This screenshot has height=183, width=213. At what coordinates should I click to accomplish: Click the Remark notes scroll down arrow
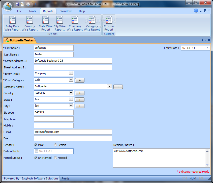click(207, 165)
